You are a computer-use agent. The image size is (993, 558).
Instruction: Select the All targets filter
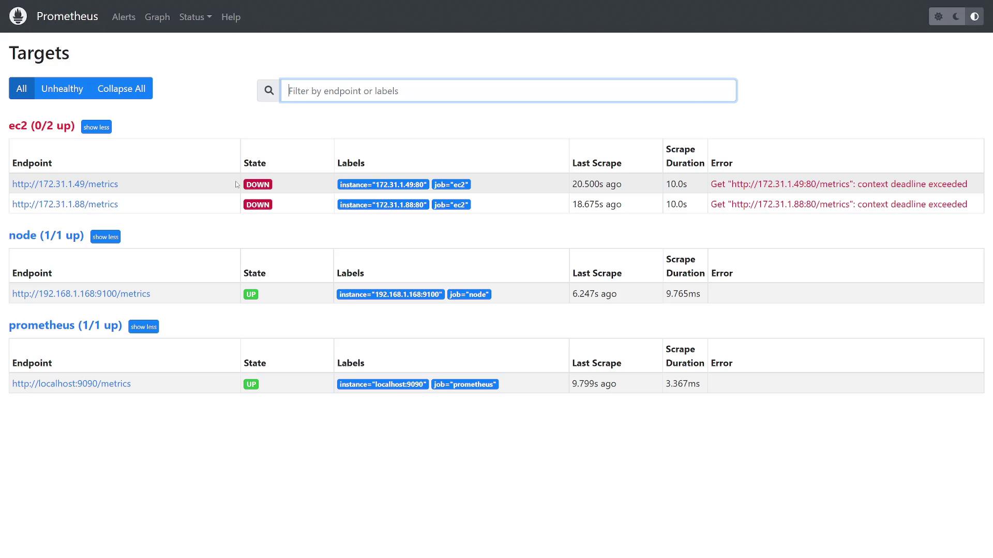click(x=21, y=88)
